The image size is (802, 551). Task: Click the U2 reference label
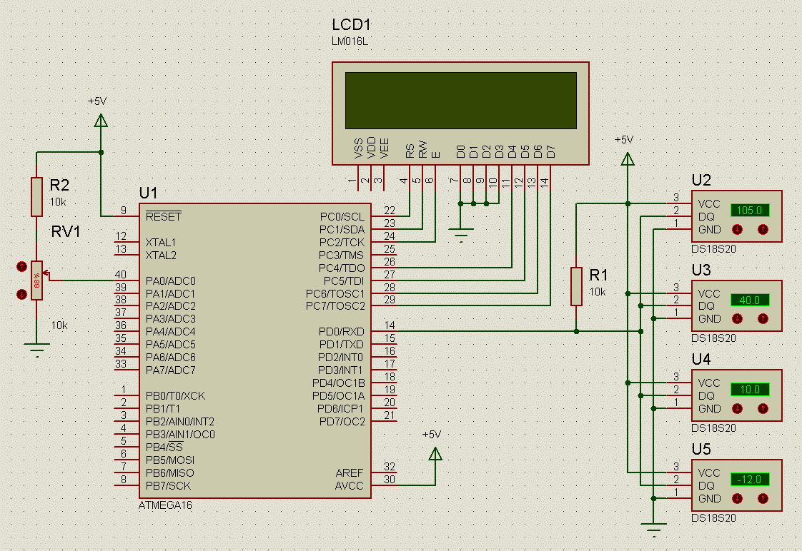coord(700,181)
